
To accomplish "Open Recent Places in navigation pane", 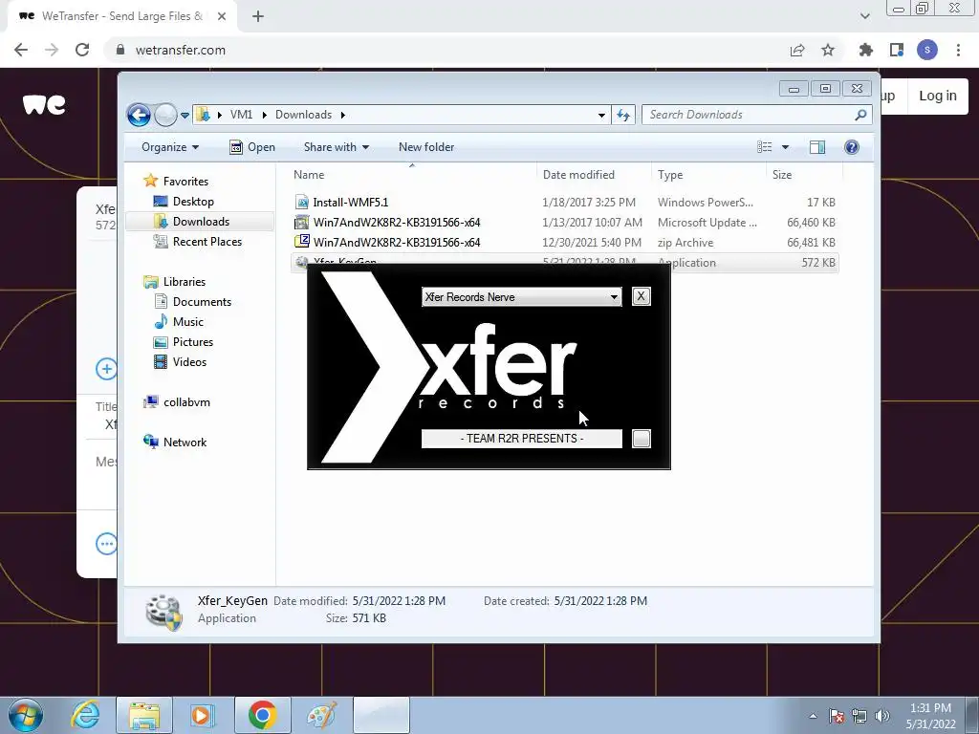I will pos(207,242).
